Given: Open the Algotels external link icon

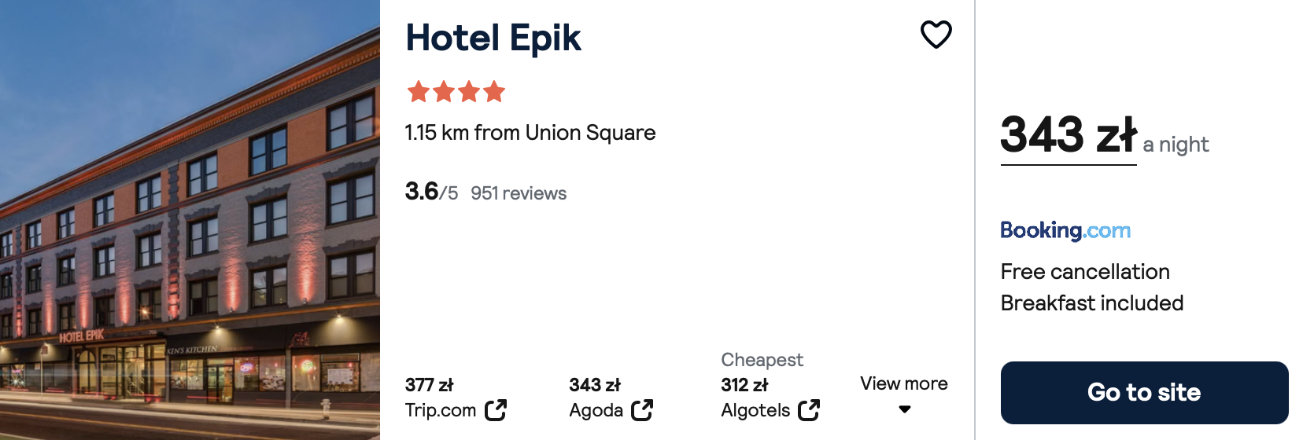Looking at the screenshot, I should 809,410.
